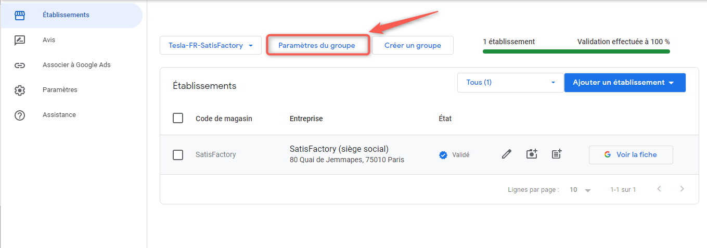
Task: Open Ajouter un établissement menu
Action: (x=624, y=83)
